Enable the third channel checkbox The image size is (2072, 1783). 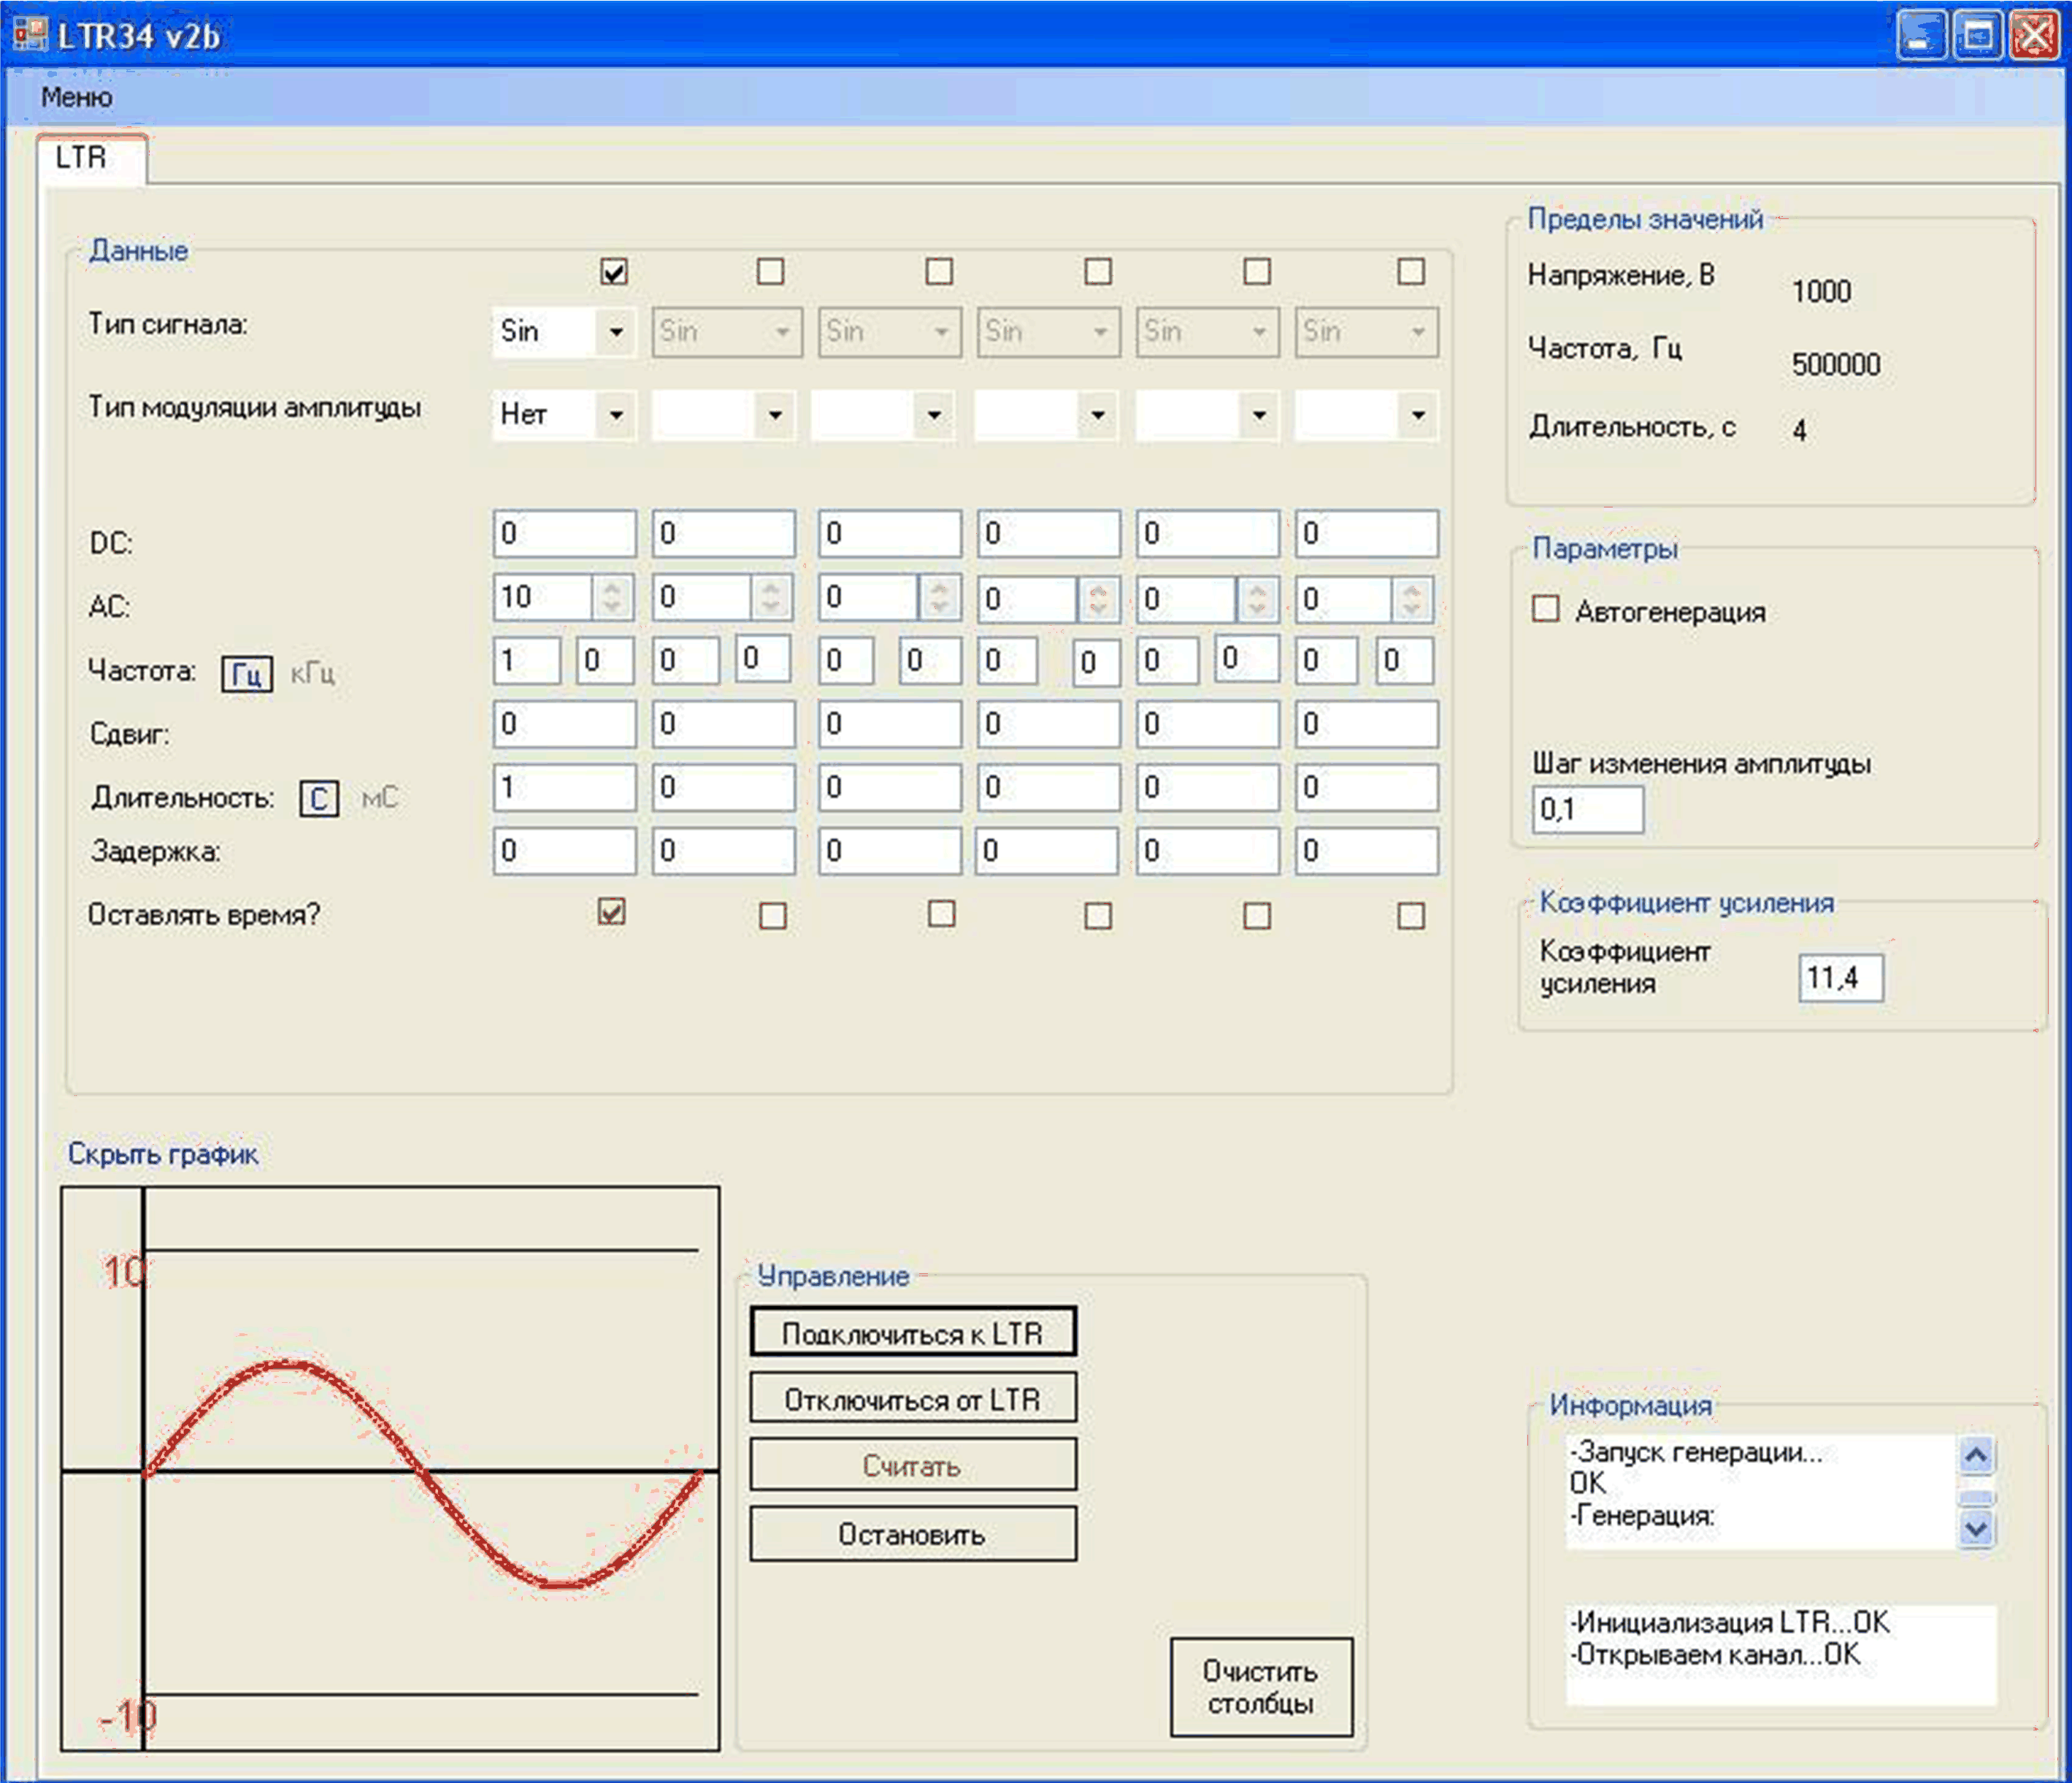939,271
